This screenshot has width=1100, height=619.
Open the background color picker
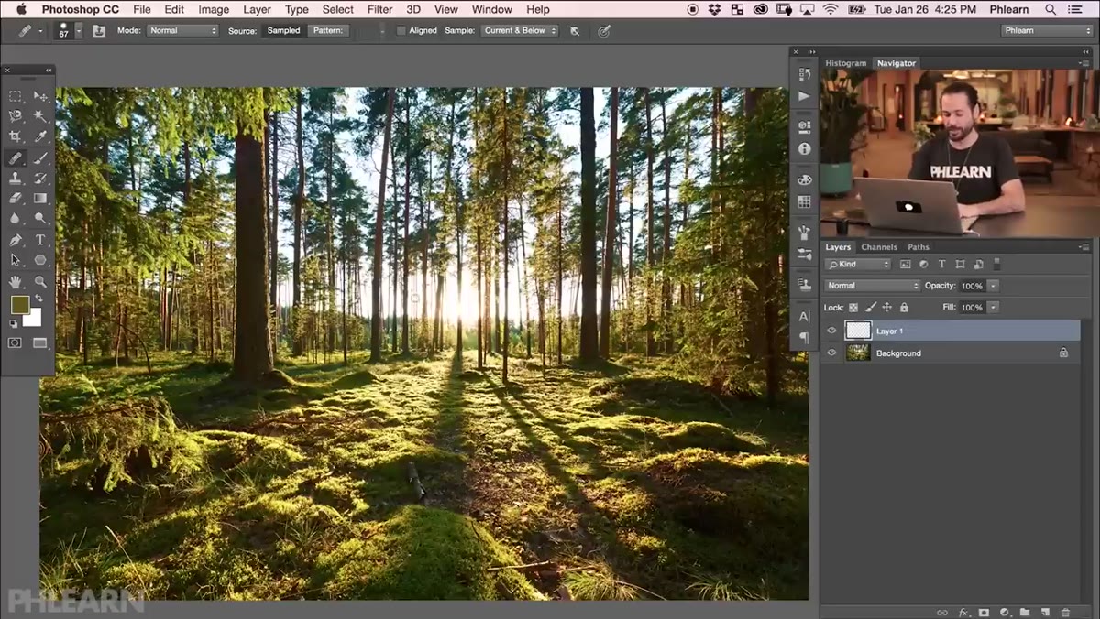coord(34,320)
